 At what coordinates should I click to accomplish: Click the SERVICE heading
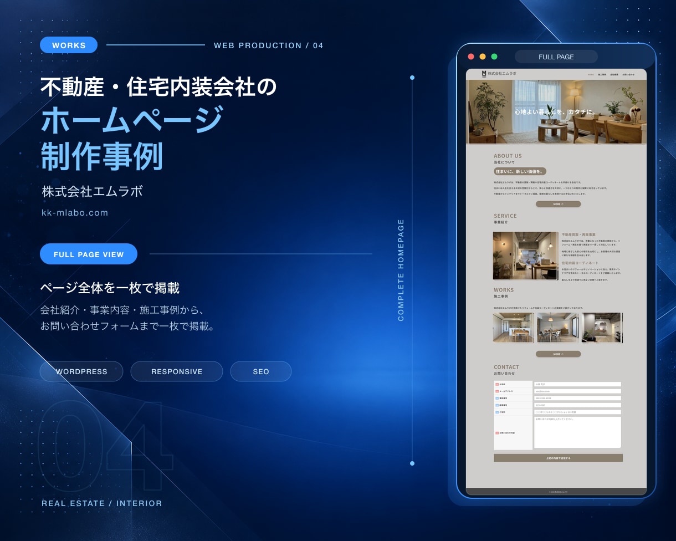pyautogui.click(x=505, y=216)
